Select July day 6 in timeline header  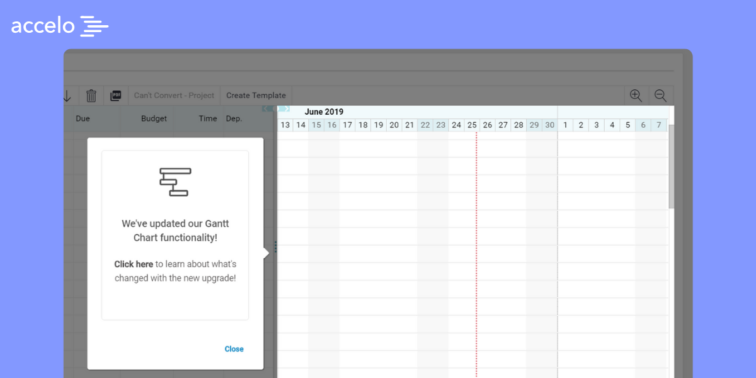point(643,125)
